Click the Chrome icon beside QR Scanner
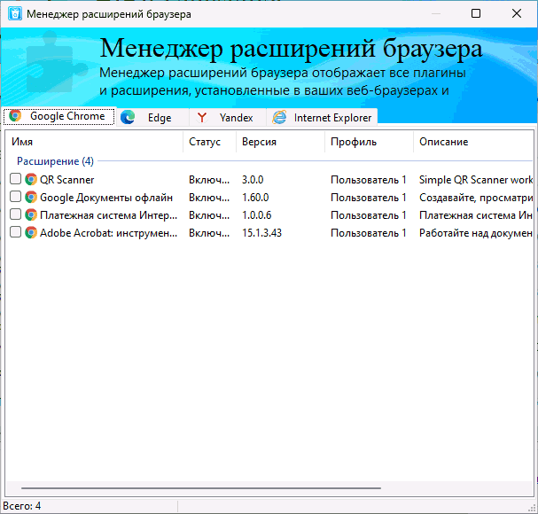This screenshot has width=538, height=514. click(31, 179)
